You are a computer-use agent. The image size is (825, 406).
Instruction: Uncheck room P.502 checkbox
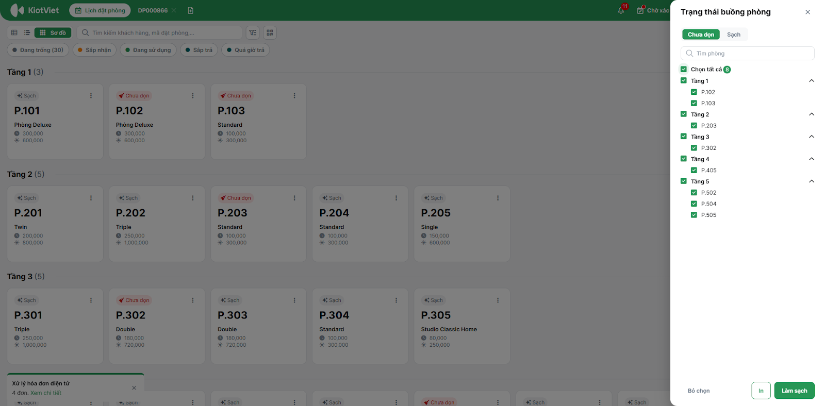(x=694, y=192)
